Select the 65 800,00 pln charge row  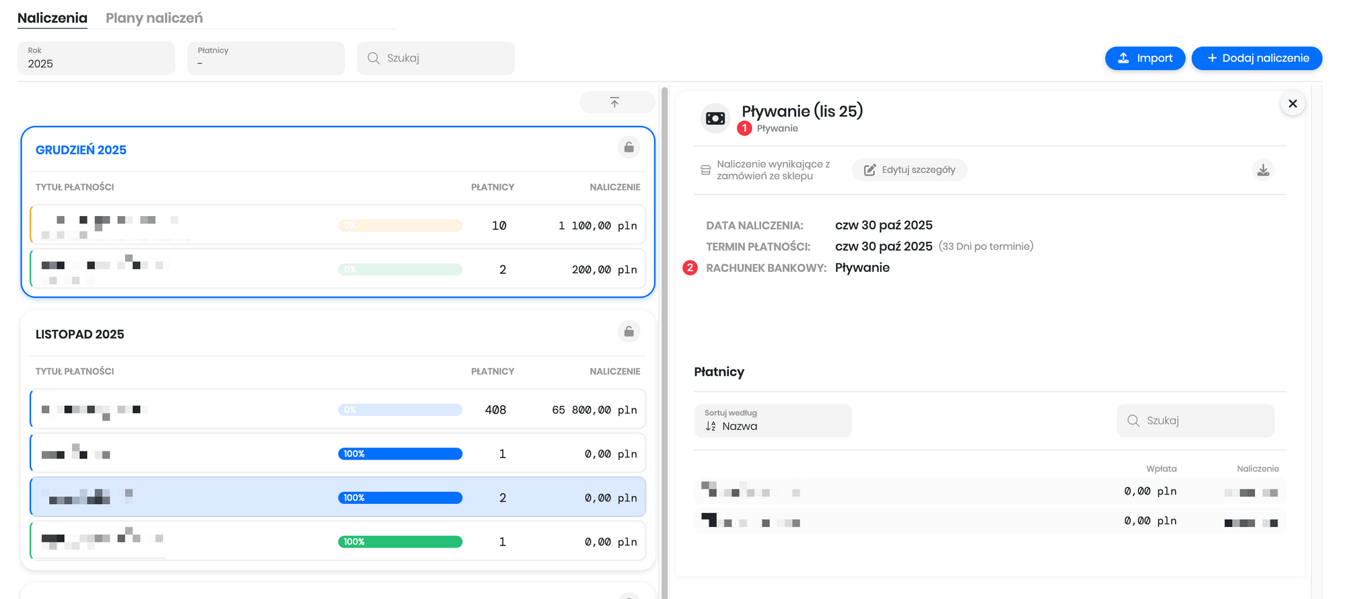tap(338, 410)
